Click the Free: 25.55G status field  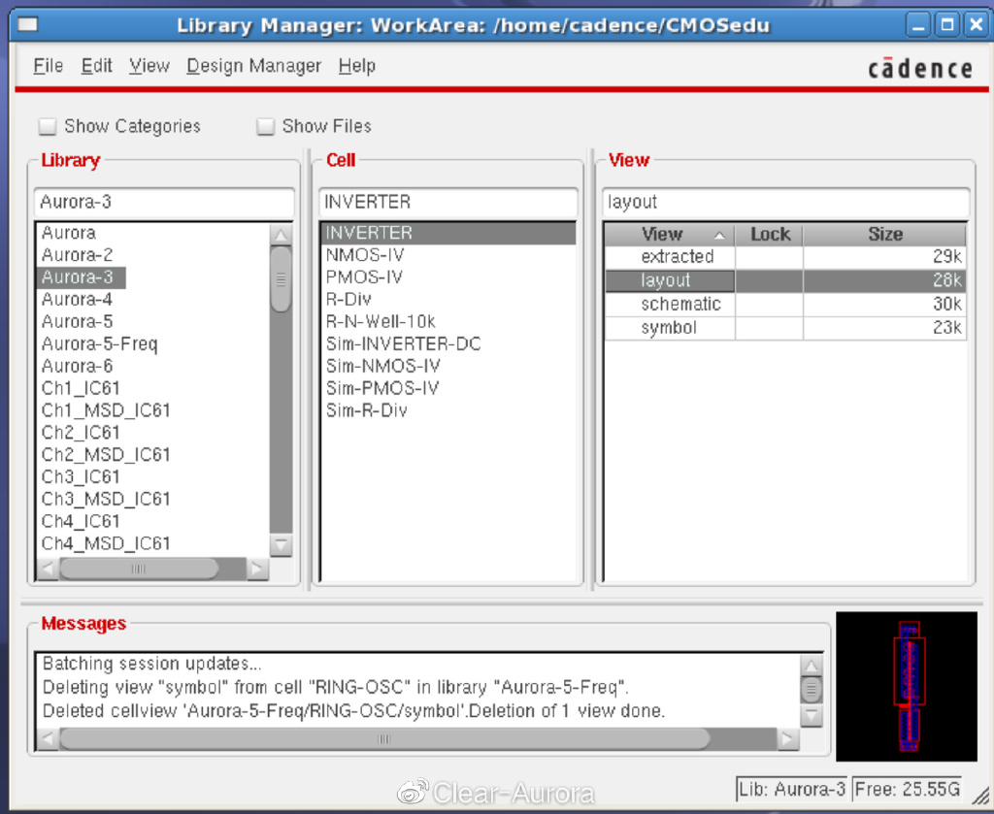(x=908, y=790)
